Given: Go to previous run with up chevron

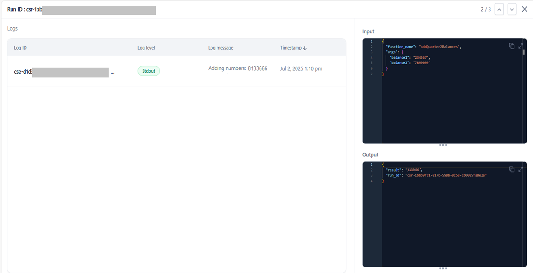Looking at the screenshot, I should pos(499,9).
